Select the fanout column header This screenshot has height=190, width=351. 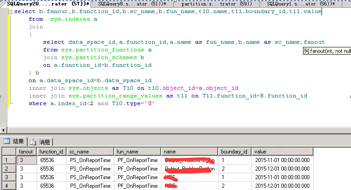[x=26, y=152]
